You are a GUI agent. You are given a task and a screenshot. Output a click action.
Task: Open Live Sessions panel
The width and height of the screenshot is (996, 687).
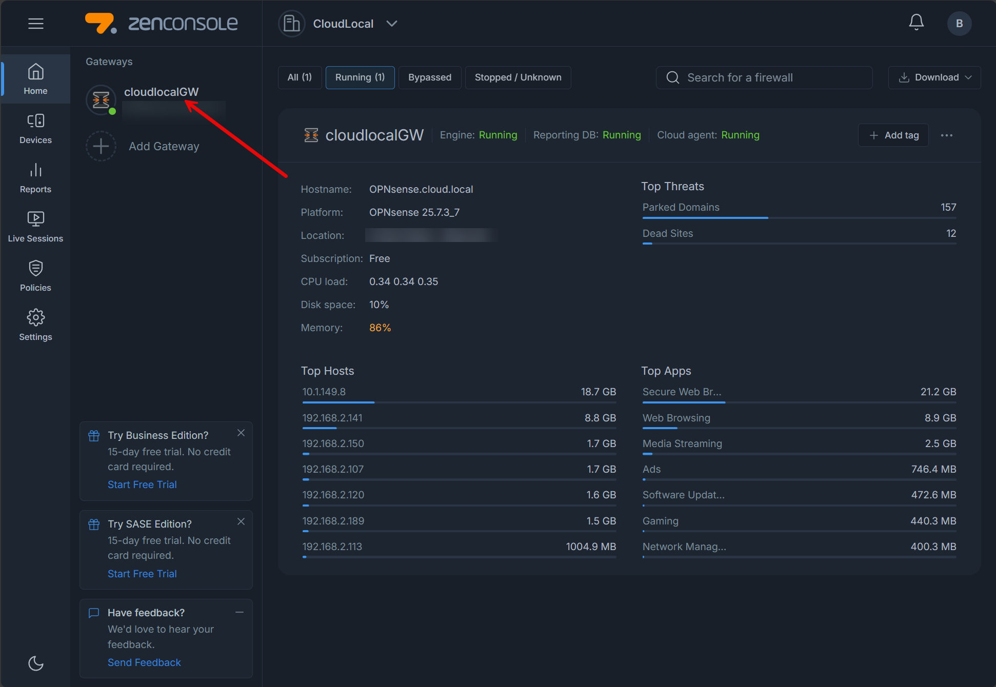pos(35,226)
